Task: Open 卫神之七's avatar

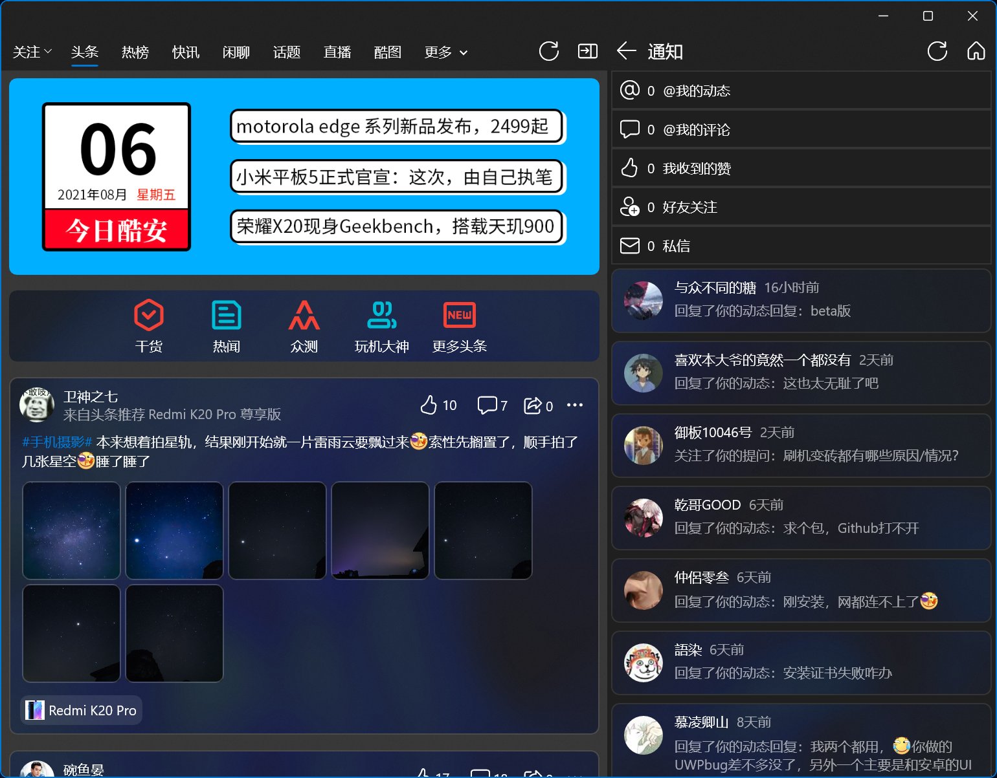Action: point(37,405)
